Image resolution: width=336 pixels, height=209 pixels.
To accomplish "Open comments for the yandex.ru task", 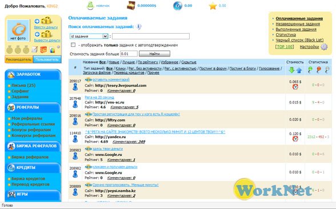I will tap(129, 142).
